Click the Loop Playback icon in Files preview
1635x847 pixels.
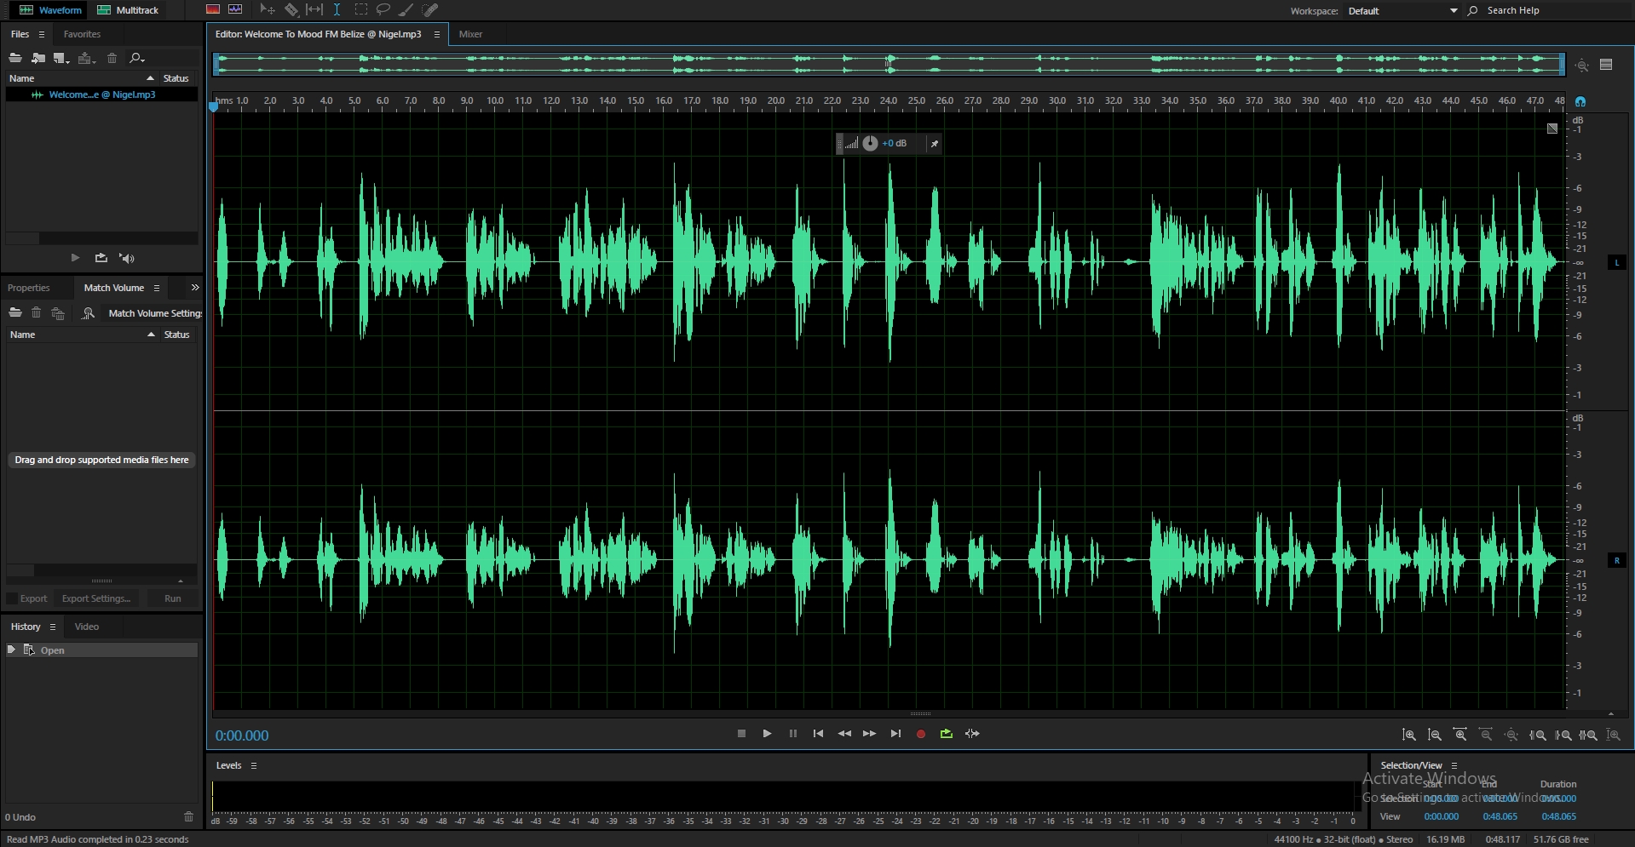101,257
